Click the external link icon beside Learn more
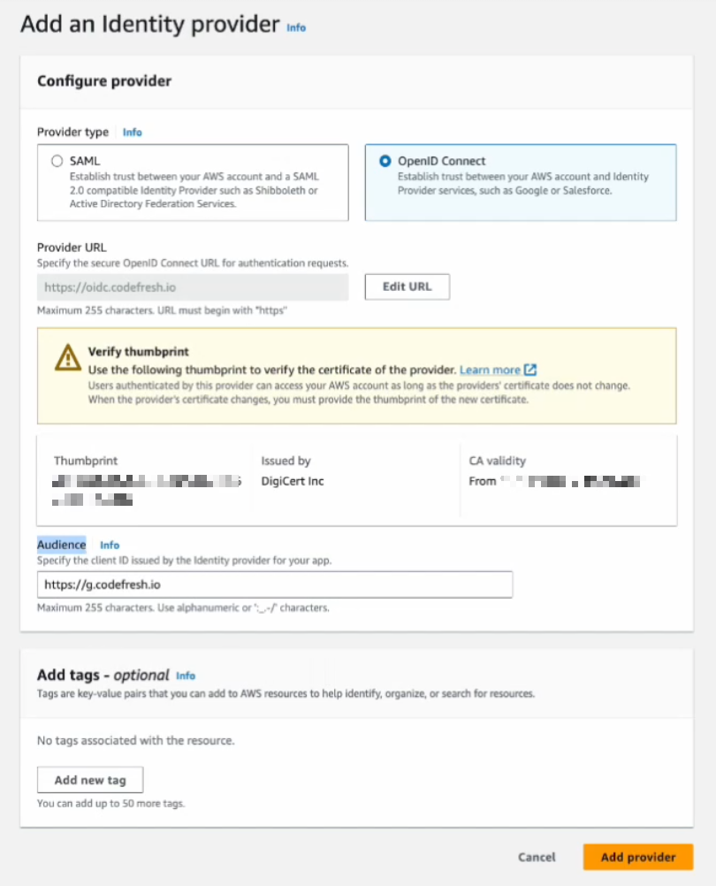This screenshot has width=716, height=886. tap(530, 370)
